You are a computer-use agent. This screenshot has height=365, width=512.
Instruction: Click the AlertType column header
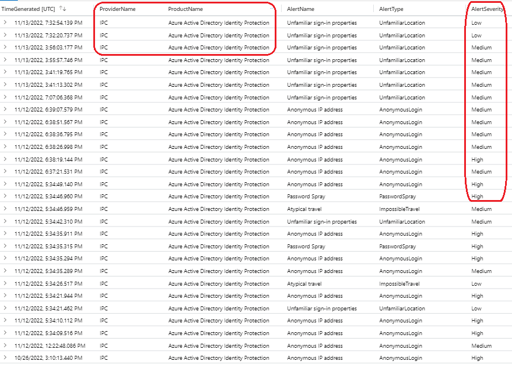pos(391,9)
